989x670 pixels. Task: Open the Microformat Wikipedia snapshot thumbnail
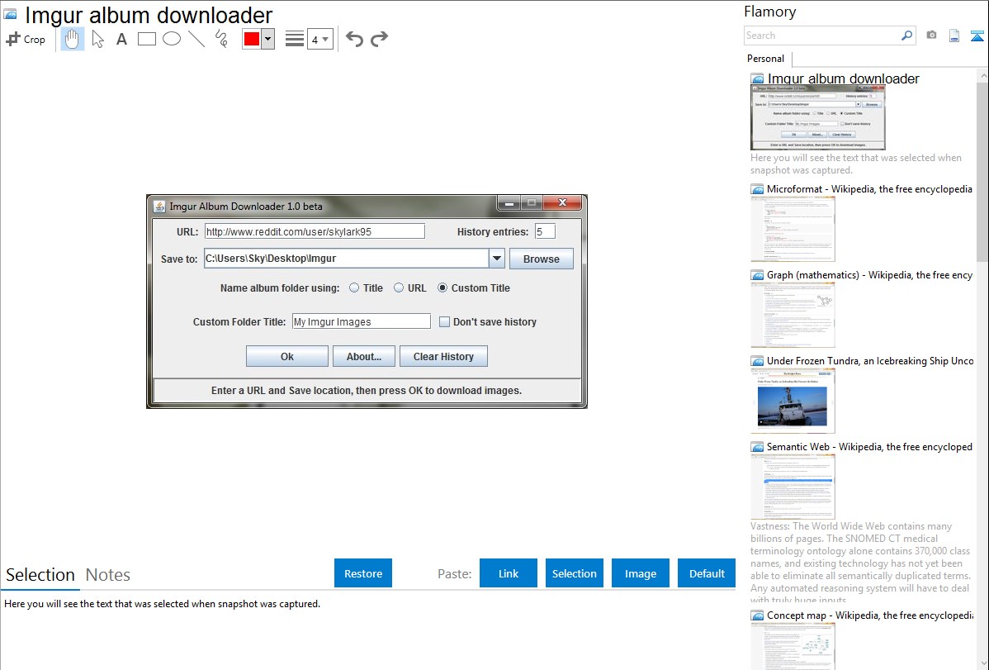coord(793,229)
